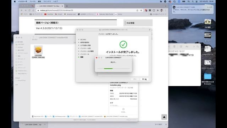Select the LAN DISK CONNECT installer.pkg file in Finder
This screenshot has width=227, height=128.
click(38, 52)
